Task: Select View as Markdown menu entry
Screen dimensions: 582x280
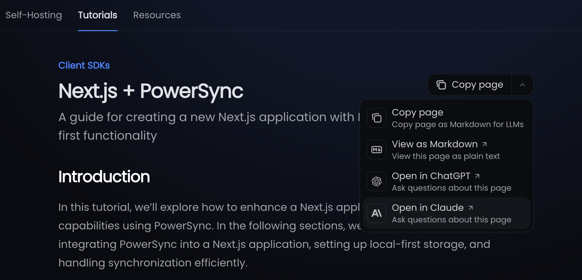Action: tap(446, 150)
